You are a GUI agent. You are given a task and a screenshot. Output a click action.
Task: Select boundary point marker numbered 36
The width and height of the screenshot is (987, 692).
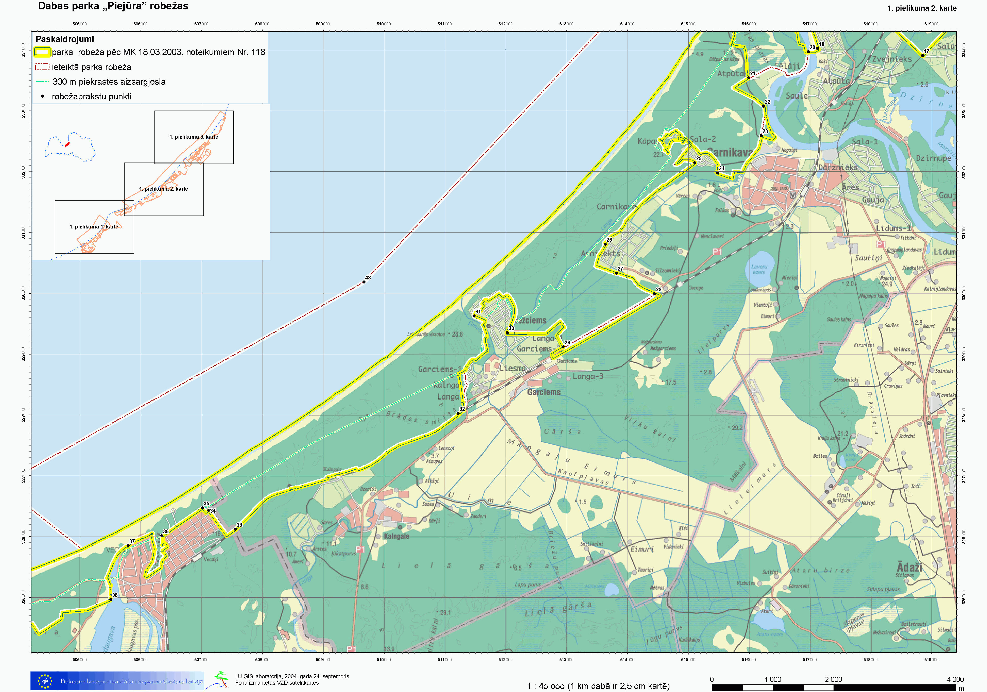(x=162, y=536)
